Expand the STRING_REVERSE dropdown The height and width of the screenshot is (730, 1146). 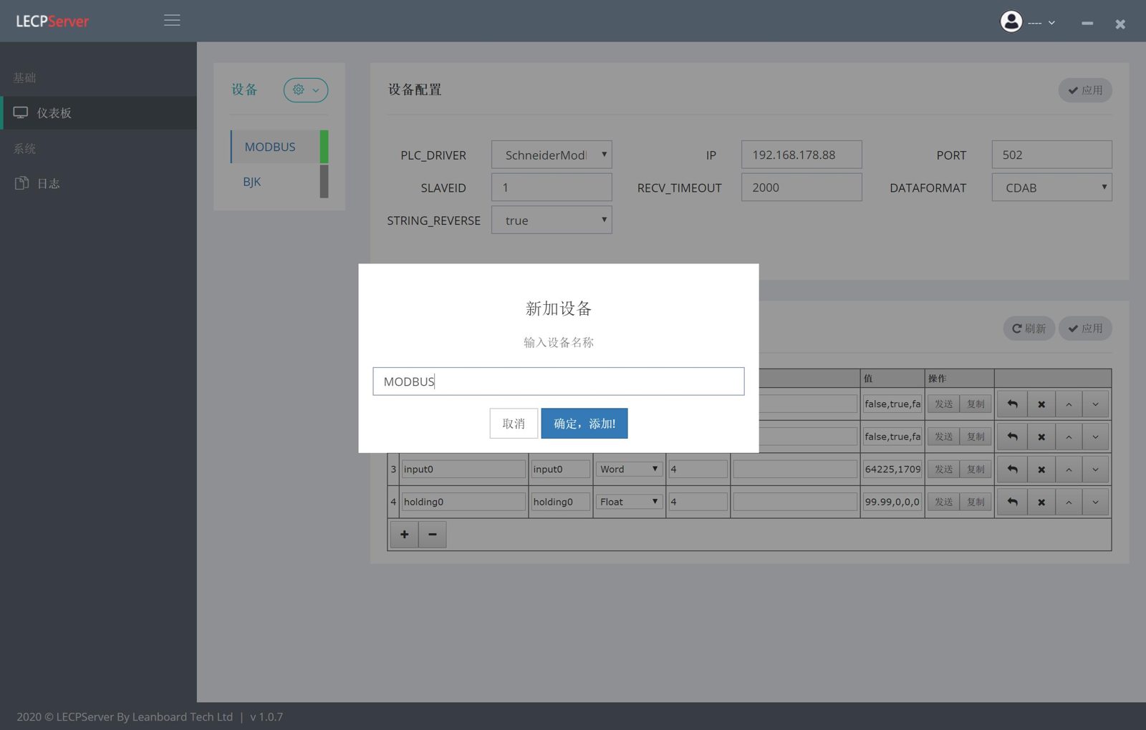(552, 220)
